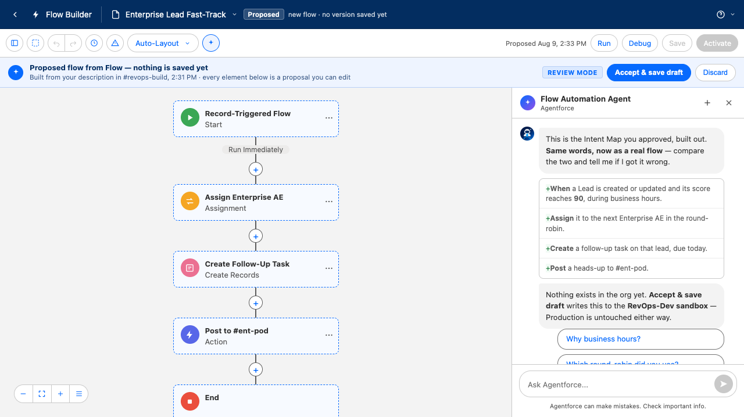Toggle the select elements marquee tool
This screenshot has width=744, height=417.
coord(35,43)
